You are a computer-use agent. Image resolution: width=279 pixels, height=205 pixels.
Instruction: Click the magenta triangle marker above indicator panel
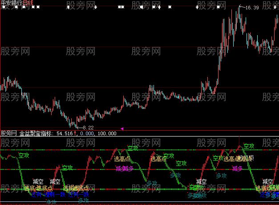[122, 129]
